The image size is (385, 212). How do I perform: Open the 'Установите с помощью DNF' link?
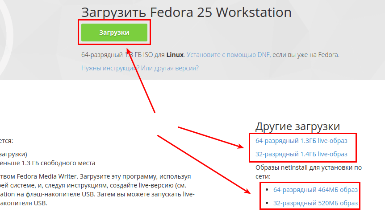pyautogui.click(x=228, y=55)
